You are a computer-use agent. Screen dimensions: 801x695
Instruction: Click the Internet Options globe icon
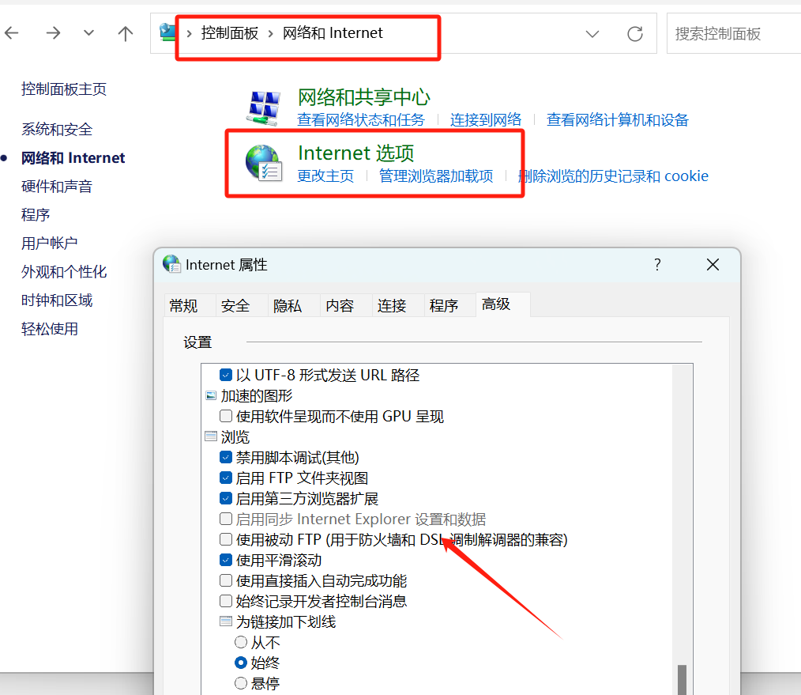264,163
